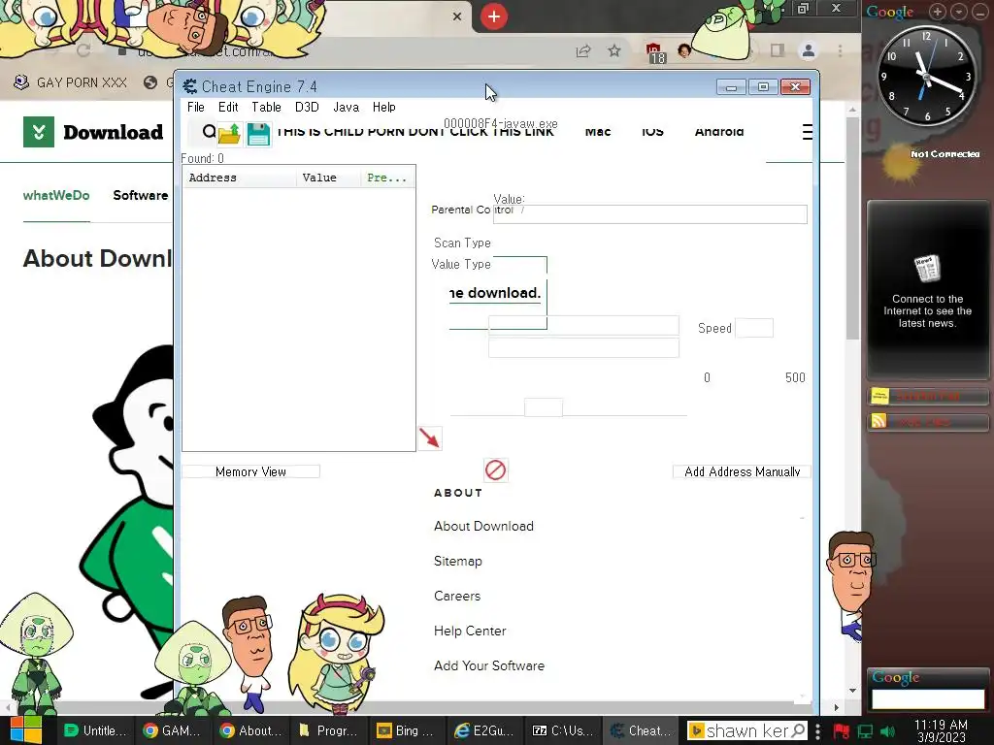Click the horizontal scrollbar right arrow

tap(836, 707)
